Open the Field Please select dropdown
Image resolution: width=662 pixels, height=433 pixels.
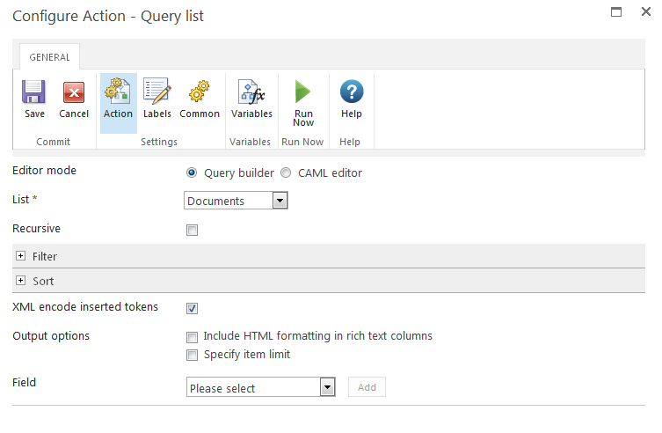(x=261, y=388)
